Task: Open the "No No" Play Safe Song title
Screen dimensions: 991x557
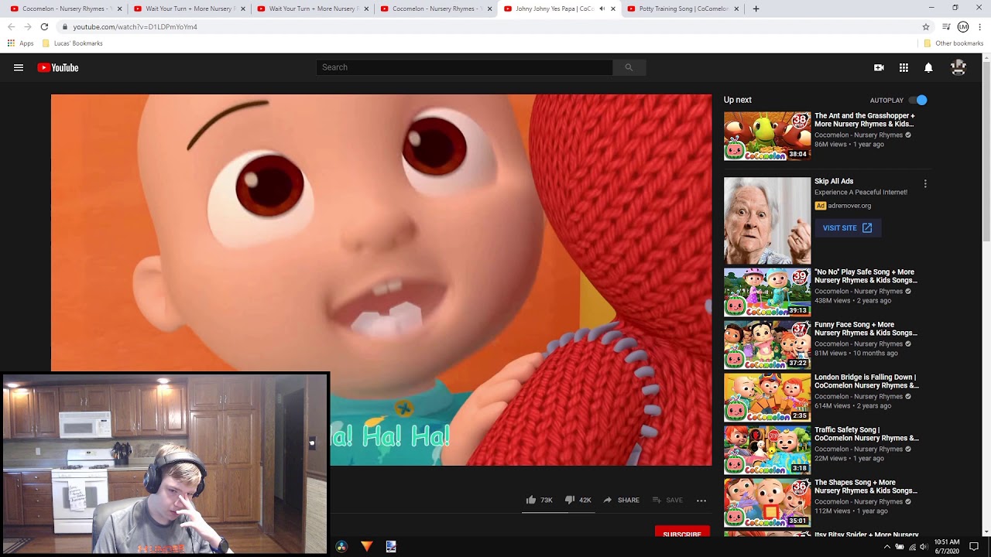Action: click(x=866, y=276)
